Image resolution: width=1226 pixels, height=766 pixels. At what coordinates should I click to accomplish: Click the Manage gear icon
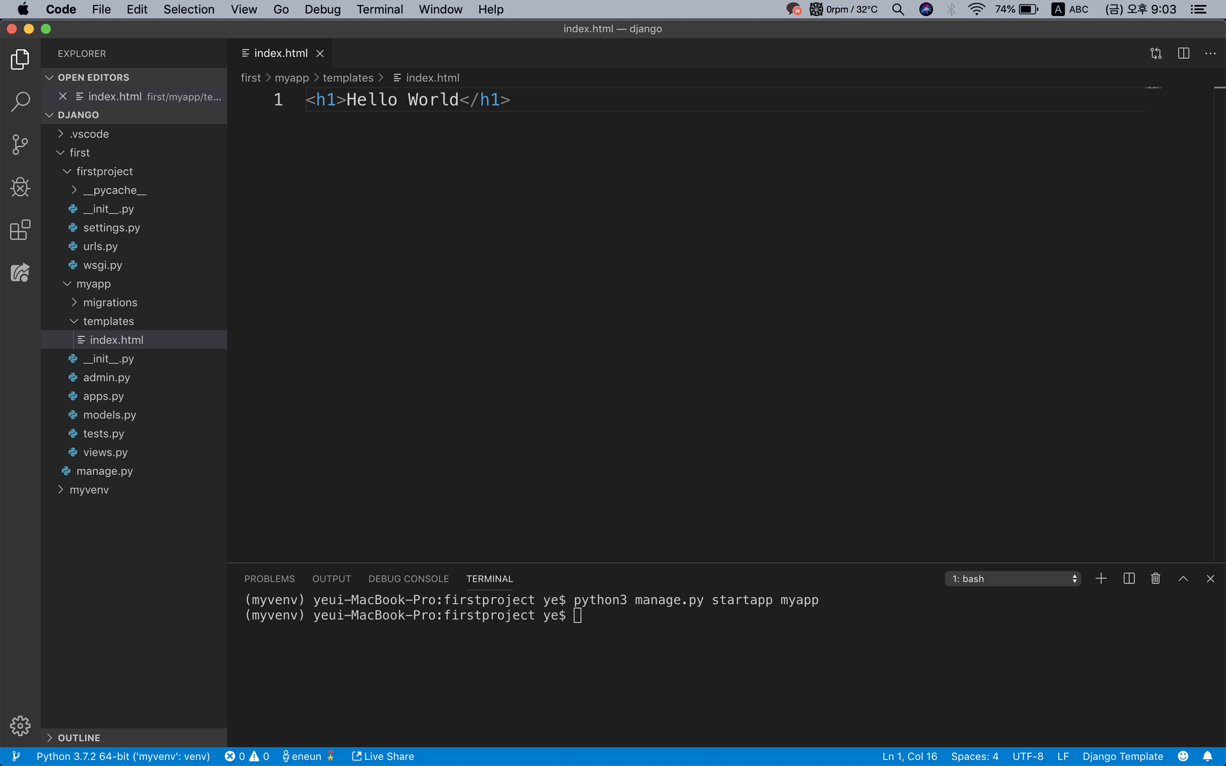point(20,726)
